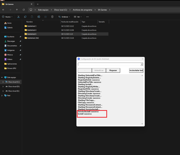This screenshot has height=155, width=180.
Task: Open the Nuevo menu in toolbar
Action: (7, 17)
